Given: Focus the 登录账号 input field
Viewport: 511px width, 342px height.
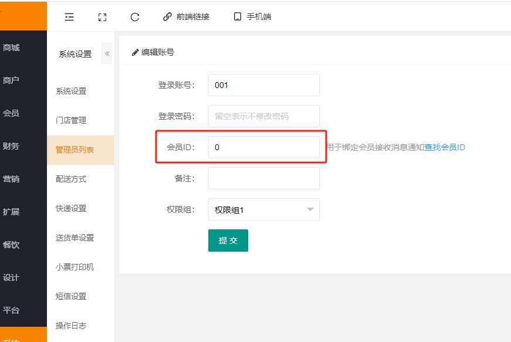Looking at the screenshot, I should [263, 85].
